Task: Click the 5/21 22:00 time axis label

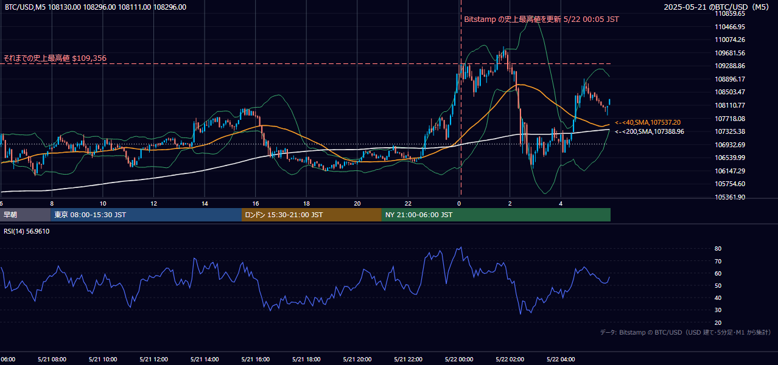Action: click(x=408, y=359)
